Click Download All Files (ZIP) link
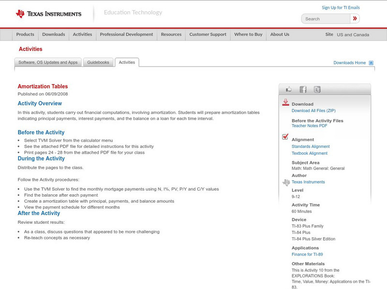387x289 pixels. pos(313,111)
